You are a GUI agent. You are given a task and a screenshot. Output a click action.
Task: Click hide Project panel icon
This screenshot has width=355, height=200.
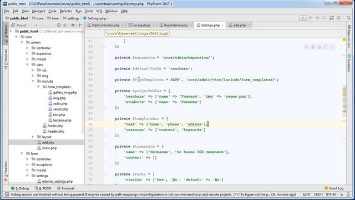tap(80, 25)
